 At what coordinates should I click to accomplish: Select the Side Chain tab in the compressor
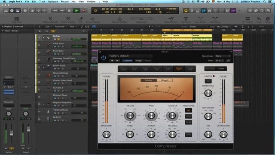pyautogui.click(x=210, y=69)
